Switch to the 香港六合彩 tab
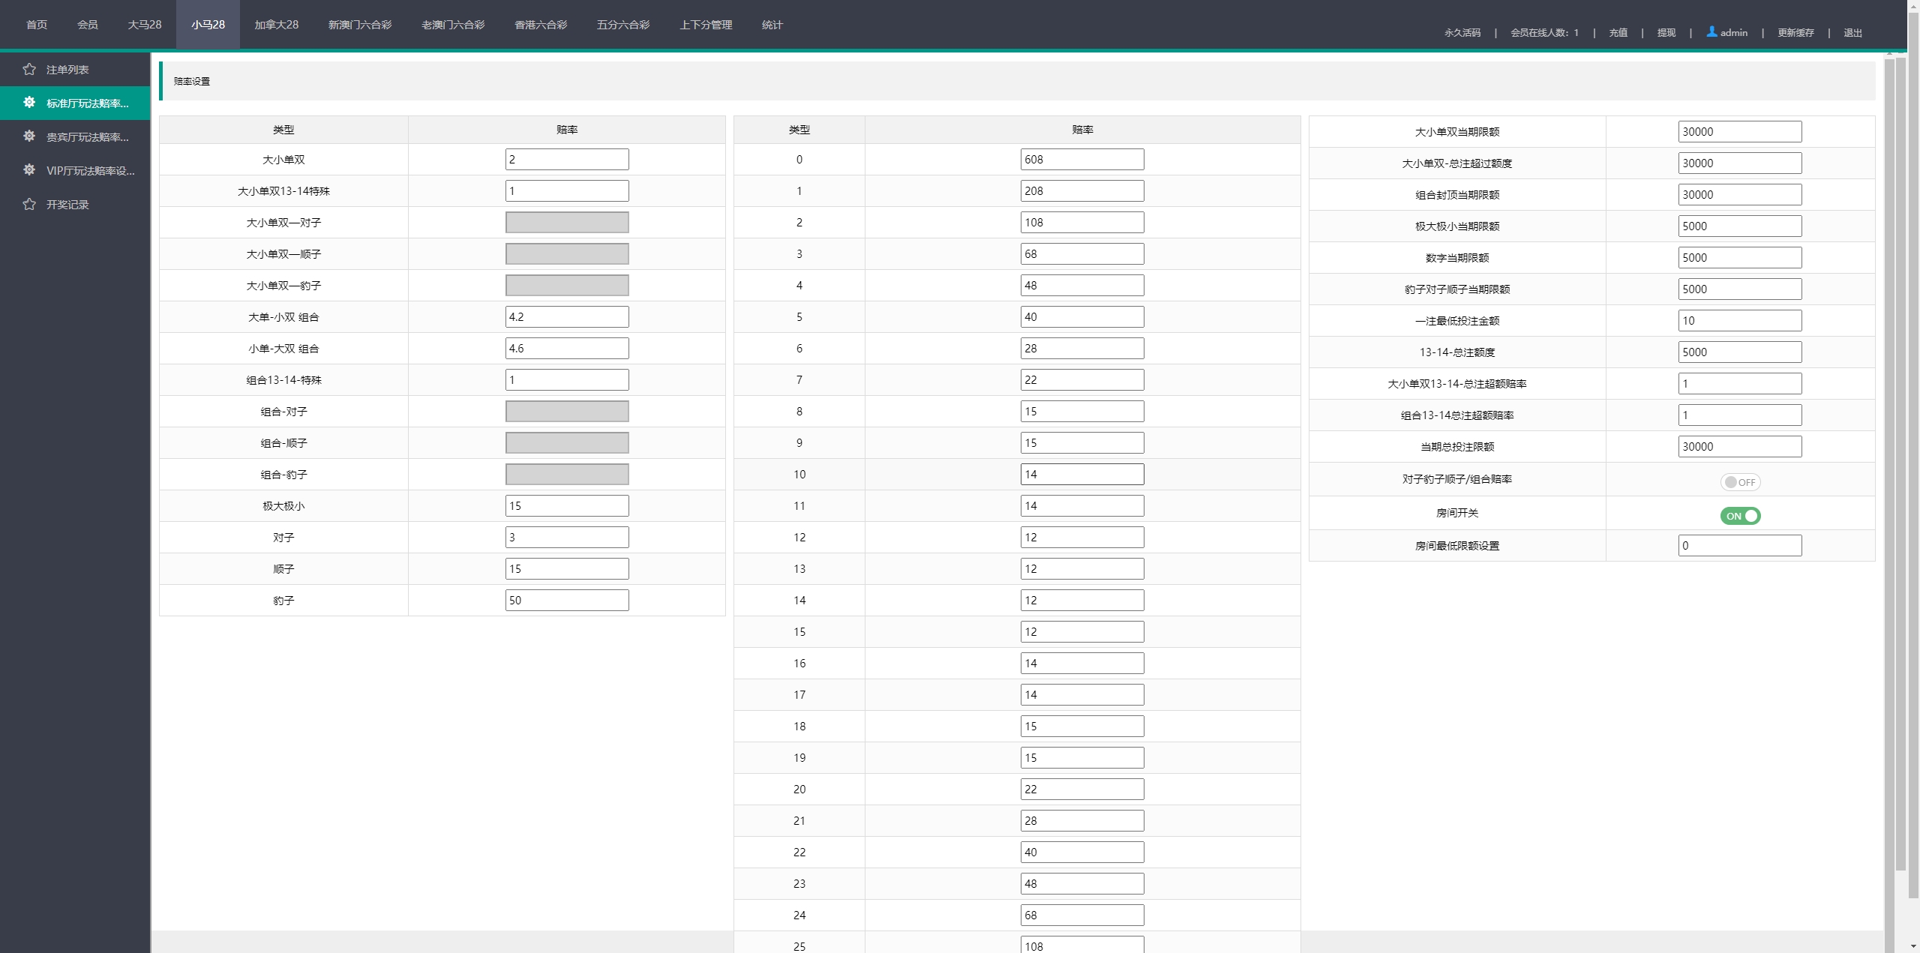Viewport: 1920px width, 953px height. pyautogui.click(x=540, y=25)
